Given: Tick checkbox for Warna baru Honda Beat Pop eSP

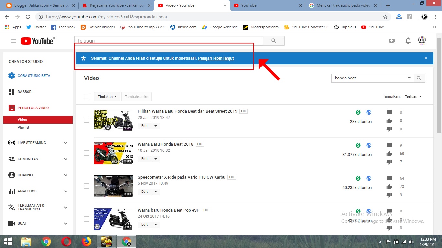Looking at the screenshot, I should tap(87, 219).
